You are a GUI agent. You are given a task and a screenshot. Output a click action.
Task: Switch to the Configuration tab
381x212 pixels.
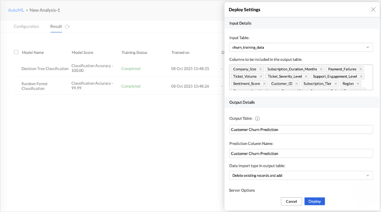26,27
